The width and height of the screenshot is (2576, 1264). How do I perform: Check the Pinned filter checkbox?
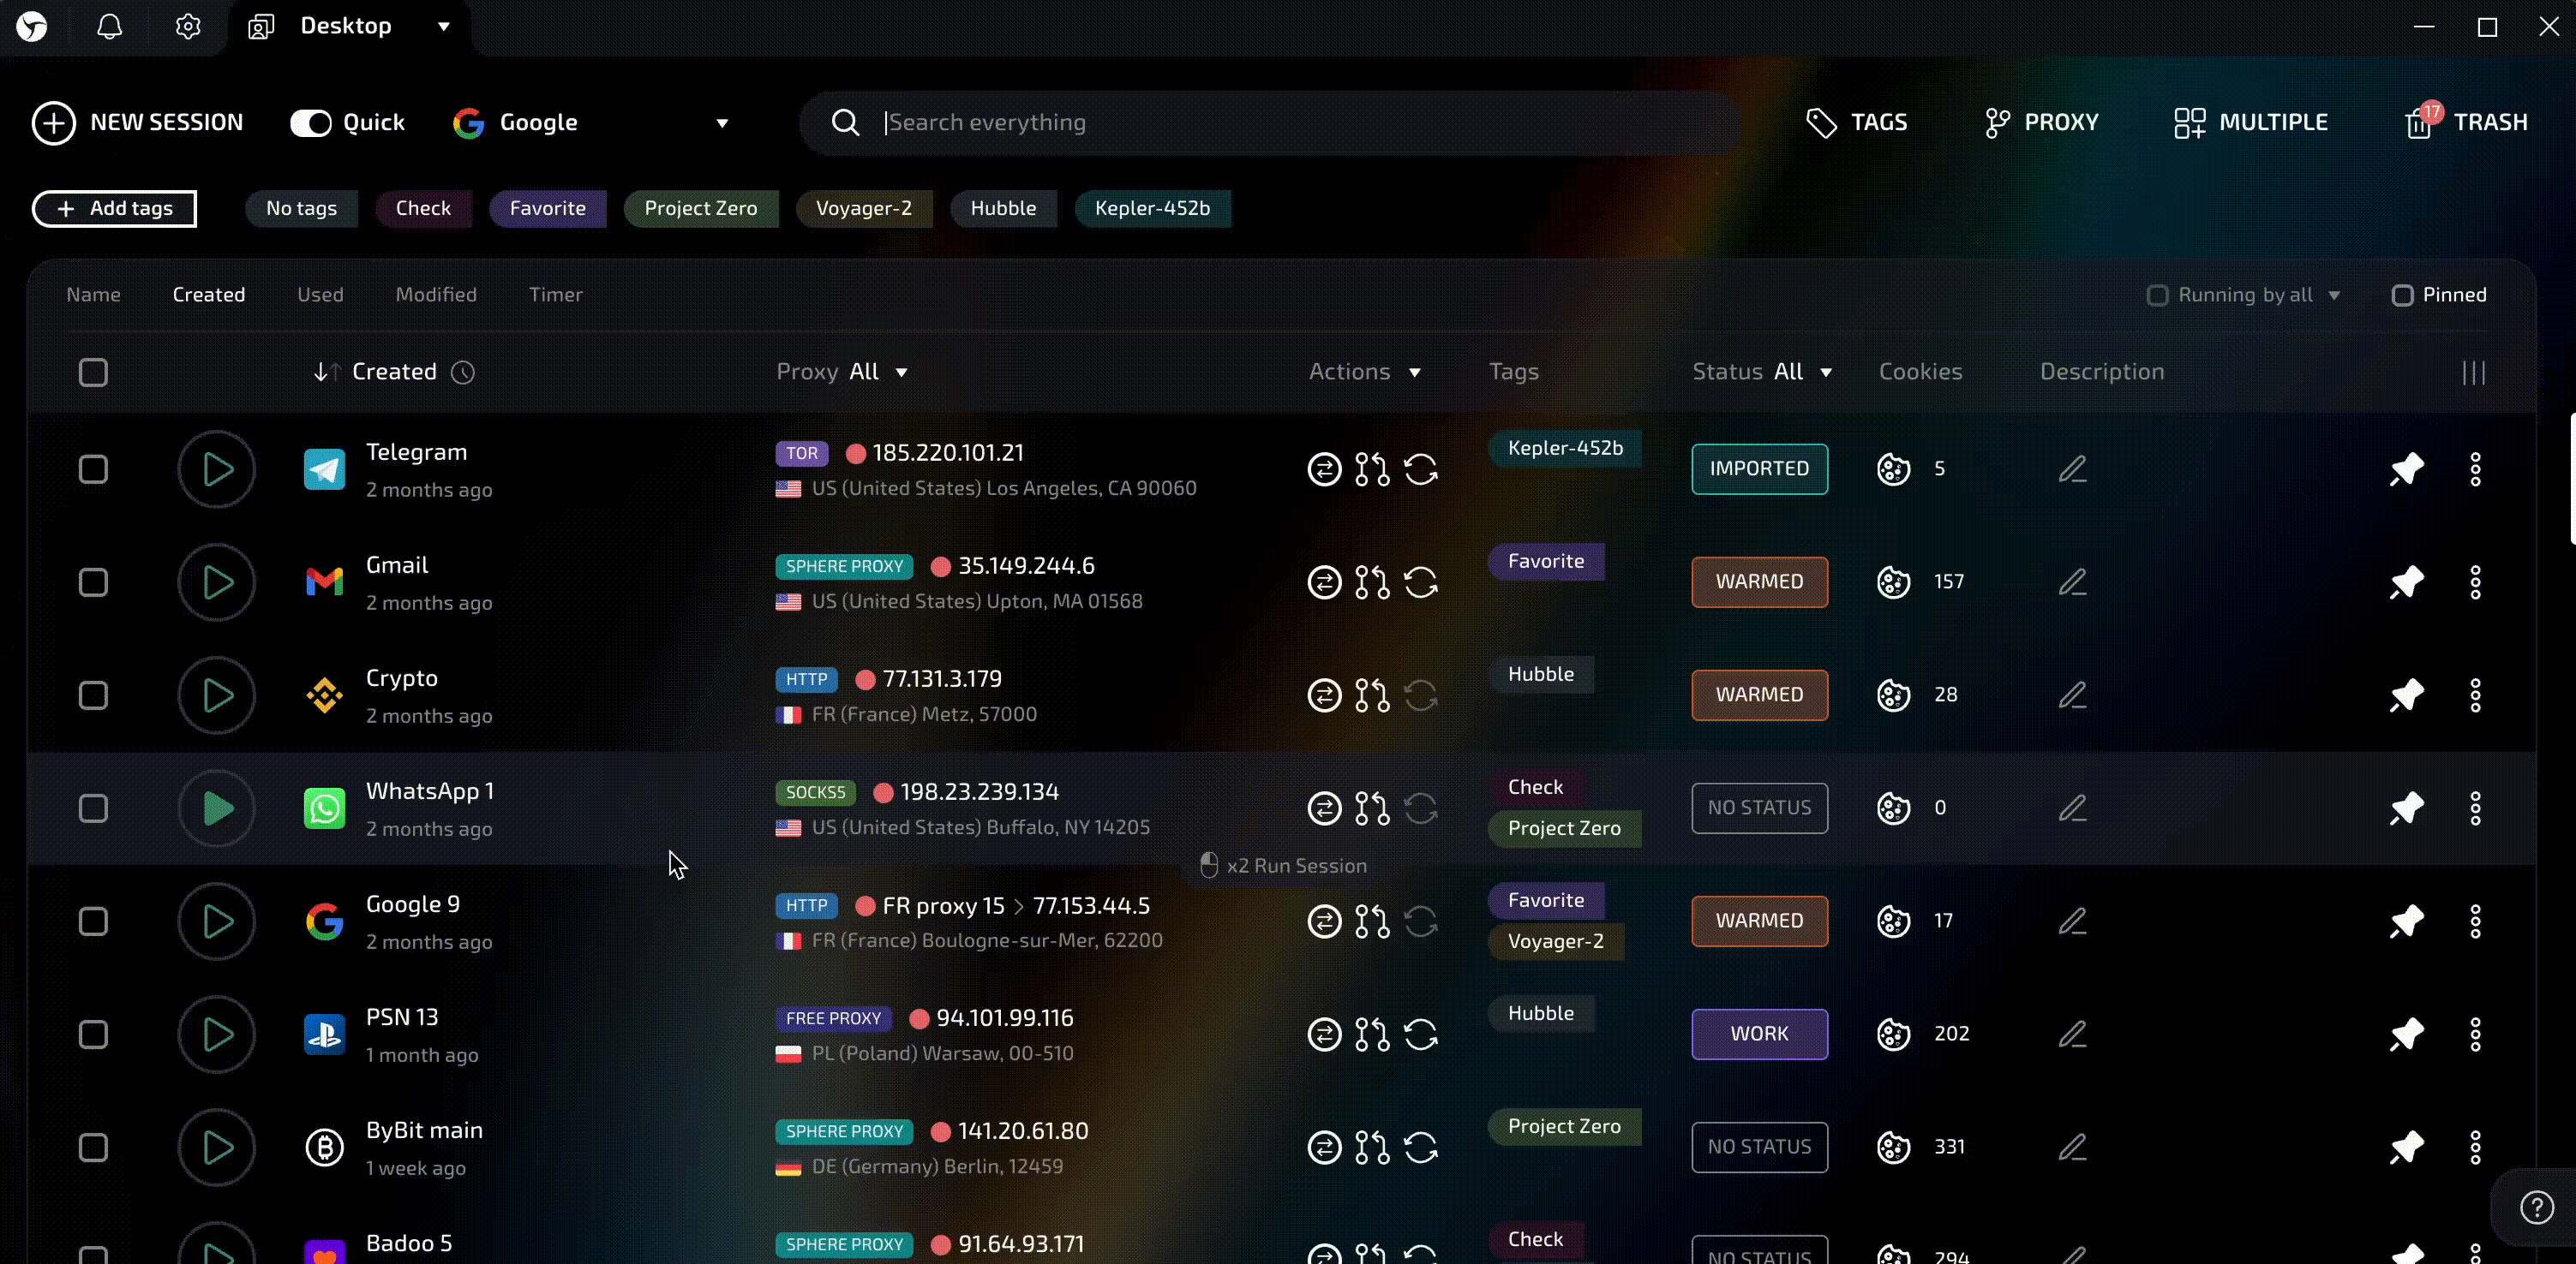[2402, 295]
